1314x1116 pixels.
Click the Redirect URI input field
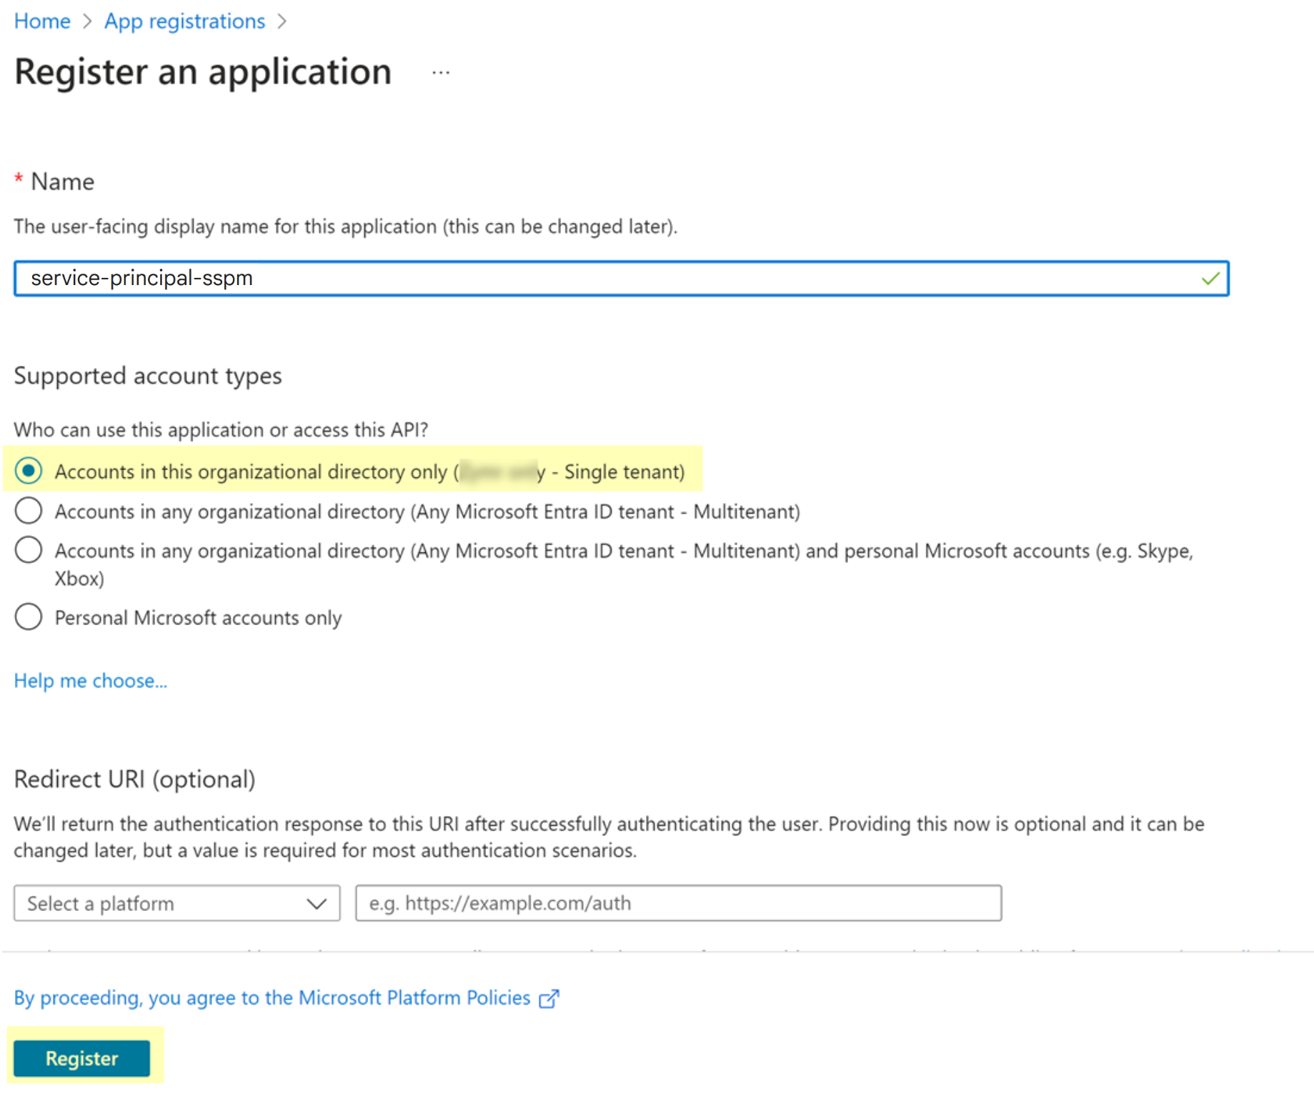(678, 904)
